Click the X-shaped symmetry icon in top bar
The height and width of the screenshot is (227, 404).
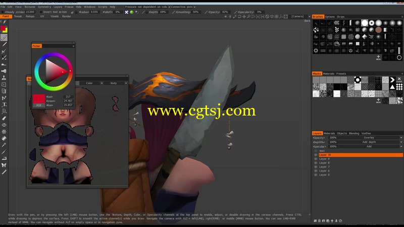click(x=127, y=12)
